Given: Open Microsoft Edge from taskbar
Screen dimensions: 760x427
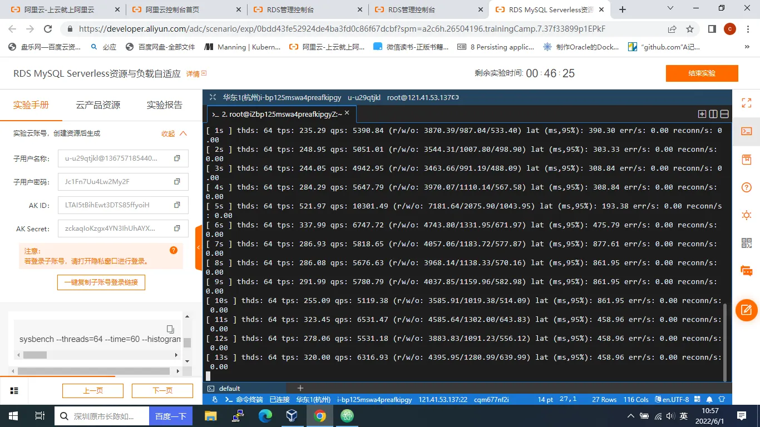Looking at the screenshot, I should tap(265, 416).
